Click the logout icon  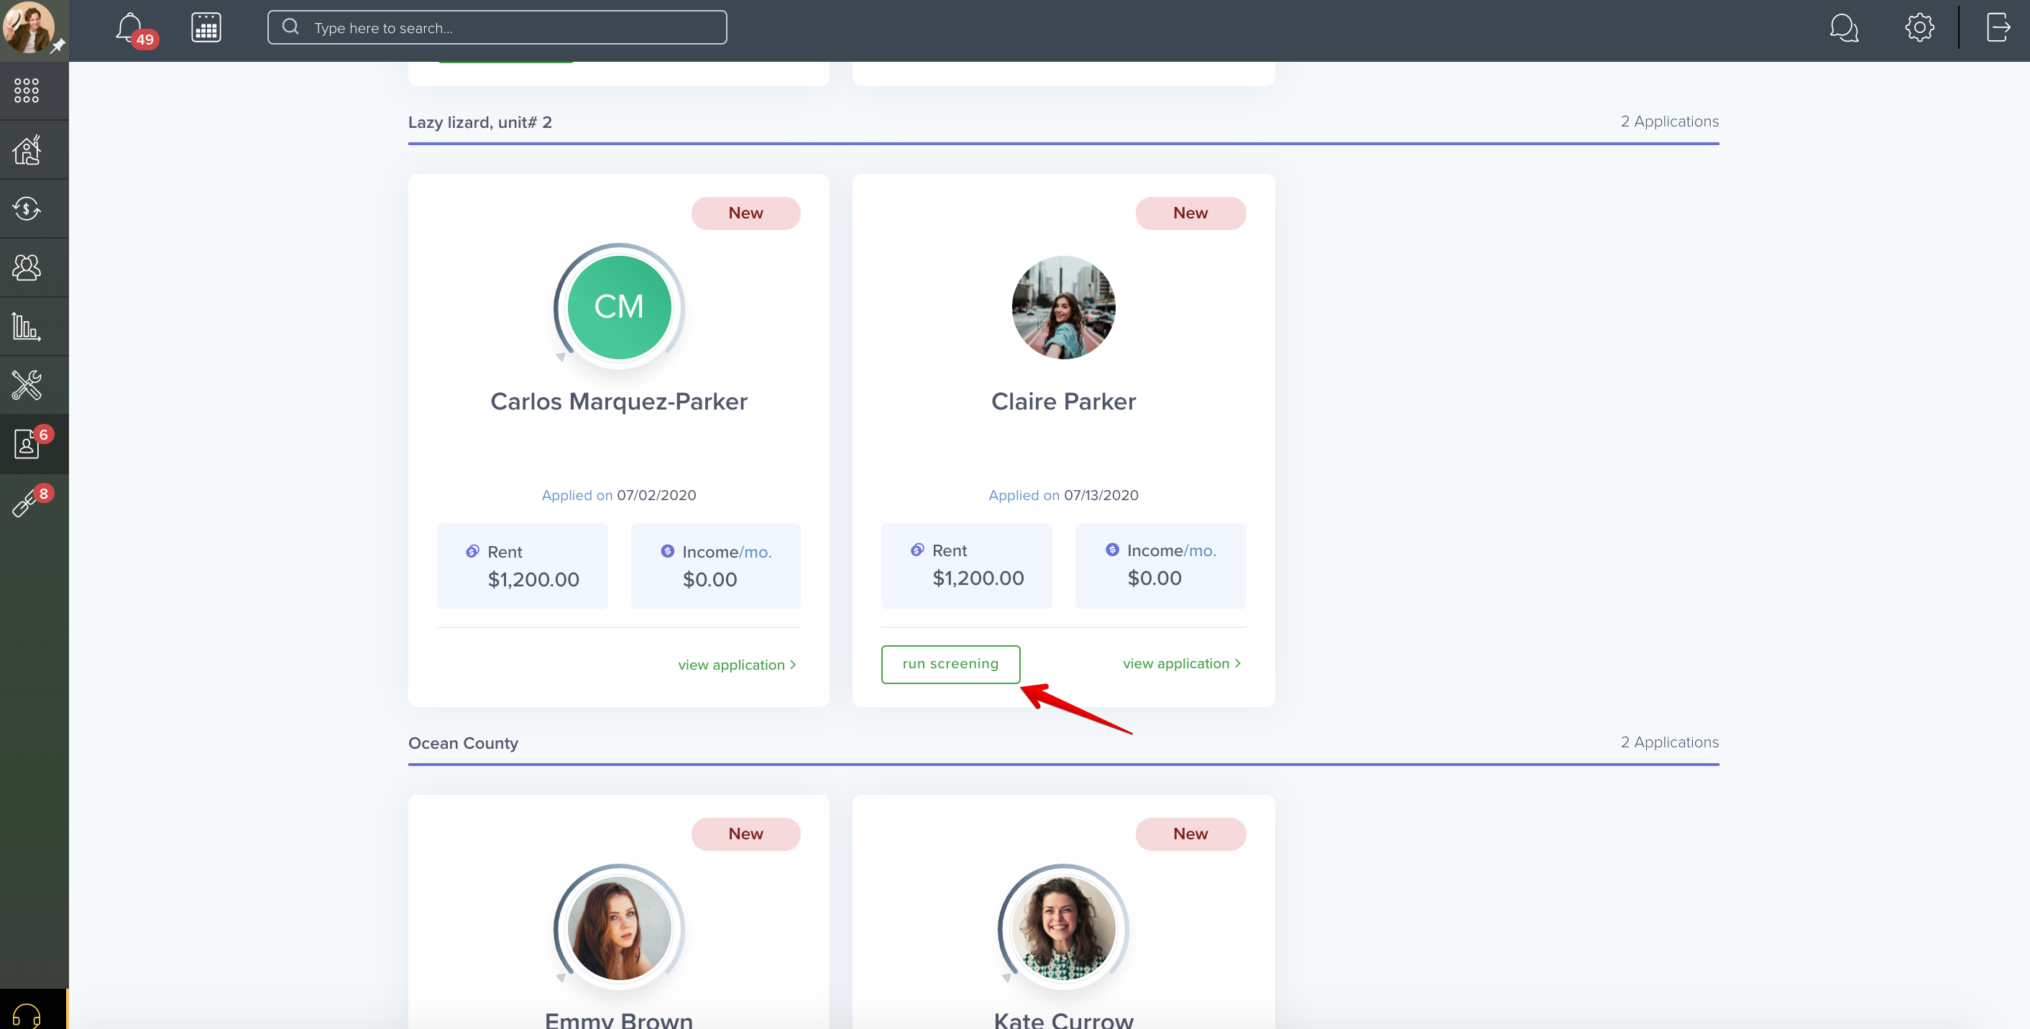tap(1998, 27)
